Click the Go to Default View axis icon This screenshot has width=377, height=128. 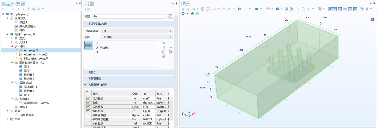point(214,9)
